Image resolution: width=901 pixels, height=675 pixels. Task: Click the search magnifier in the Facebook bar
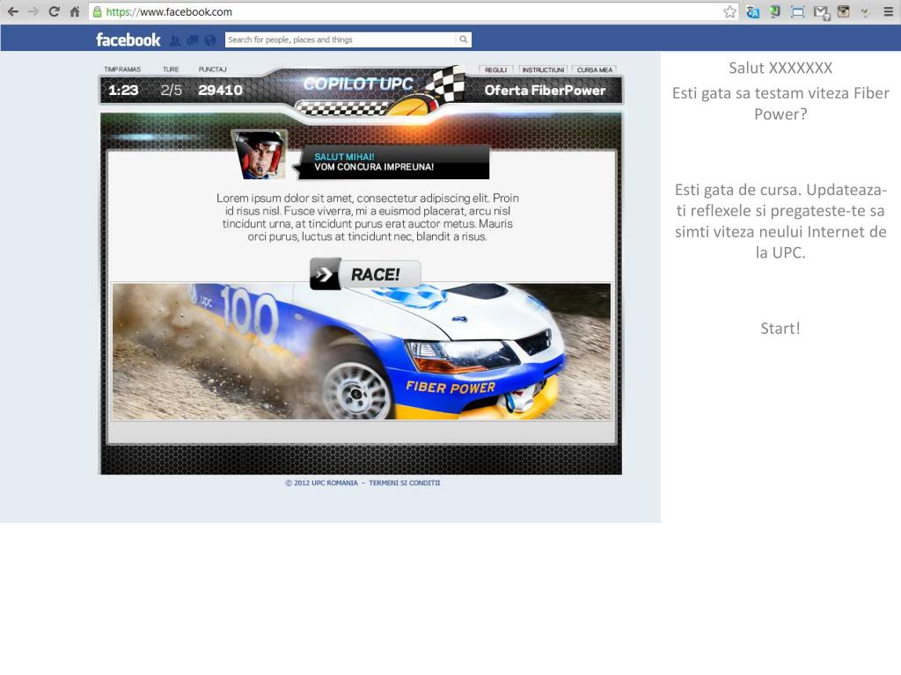click(463, 40)
